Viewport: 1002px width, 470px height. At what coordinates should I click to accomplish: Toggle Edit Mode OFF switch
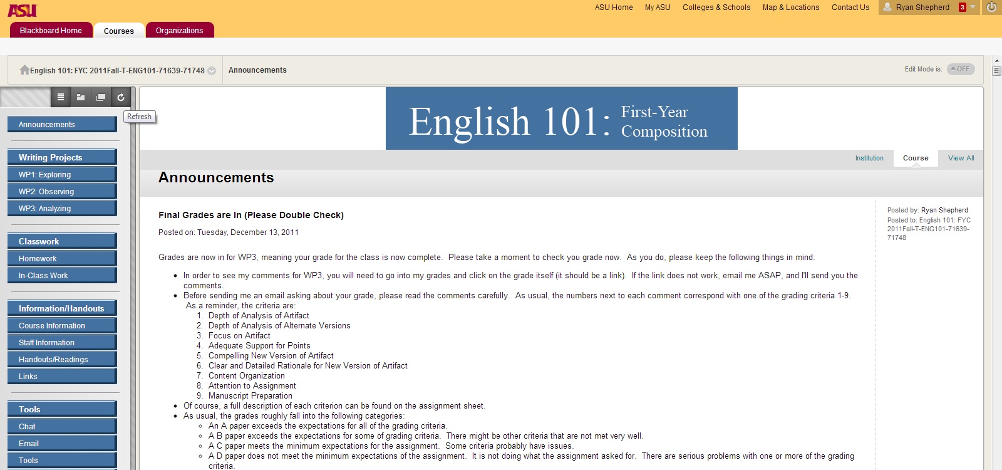(x=961, y=69)
